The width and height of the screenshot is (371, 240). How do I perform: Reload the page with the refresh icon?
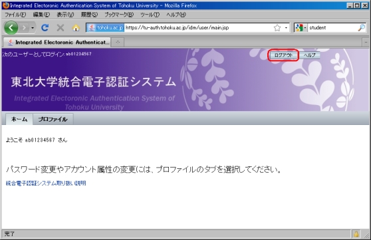coord(45,28)
